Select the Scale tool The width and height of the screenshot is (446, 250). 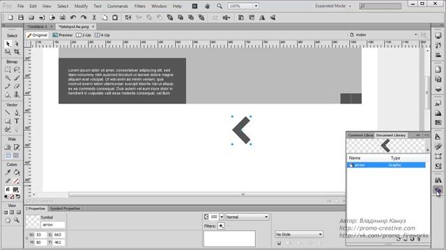tap(8, 51)
